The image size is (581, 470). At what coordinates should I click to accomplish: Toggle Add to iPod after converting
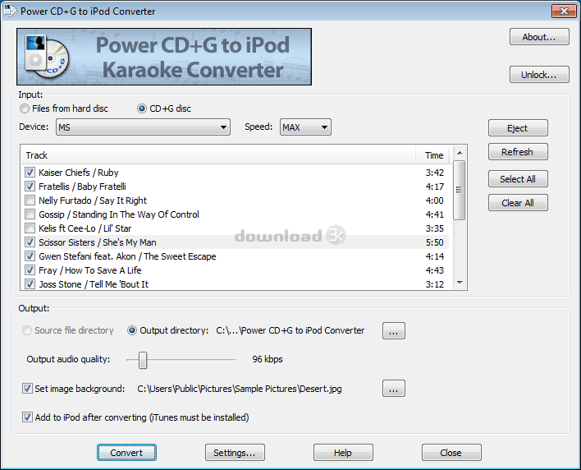tap(27, 417)
